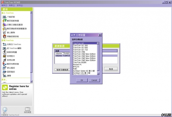Image resolution: width=172 pixels, height=117 pixels.
Task: Click the green Register here for extras icon
Action: [x=5, y=87]
